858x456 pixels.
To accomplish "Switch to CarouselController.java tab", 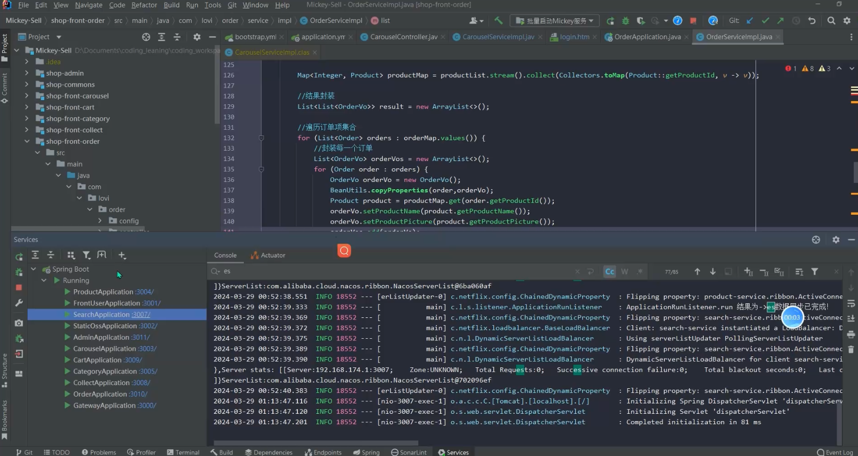I will (x=404, y=37).
